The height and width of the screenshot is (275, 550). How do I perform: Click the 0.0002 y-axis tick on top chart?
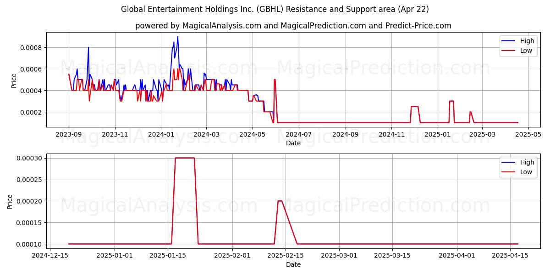32,112
